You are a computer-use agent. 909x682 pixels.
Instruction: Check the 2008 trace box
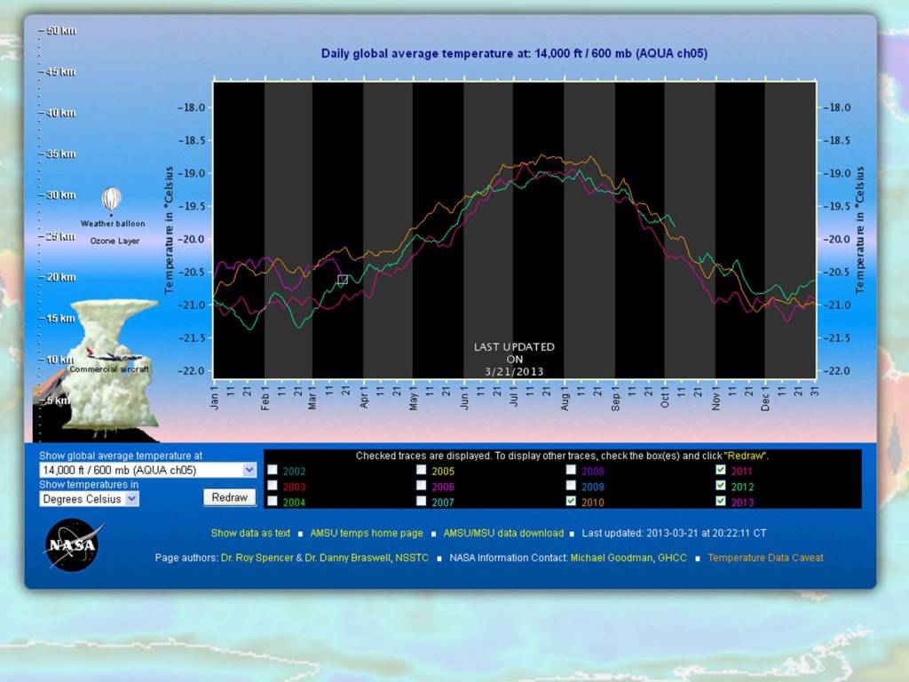[x=571, y=471]
